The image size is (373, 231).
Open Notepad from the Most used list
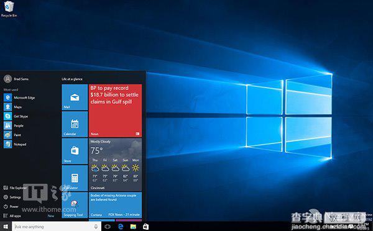15,144
